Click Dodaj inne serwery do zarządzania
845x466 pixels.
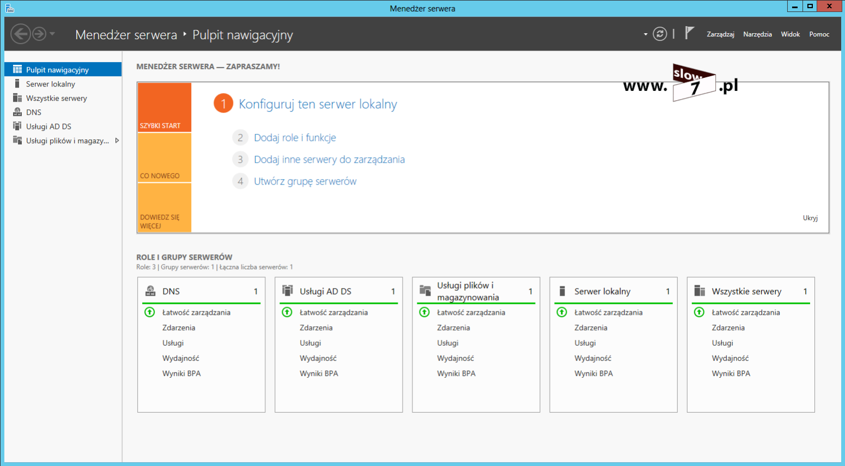[x=329, y=160]
